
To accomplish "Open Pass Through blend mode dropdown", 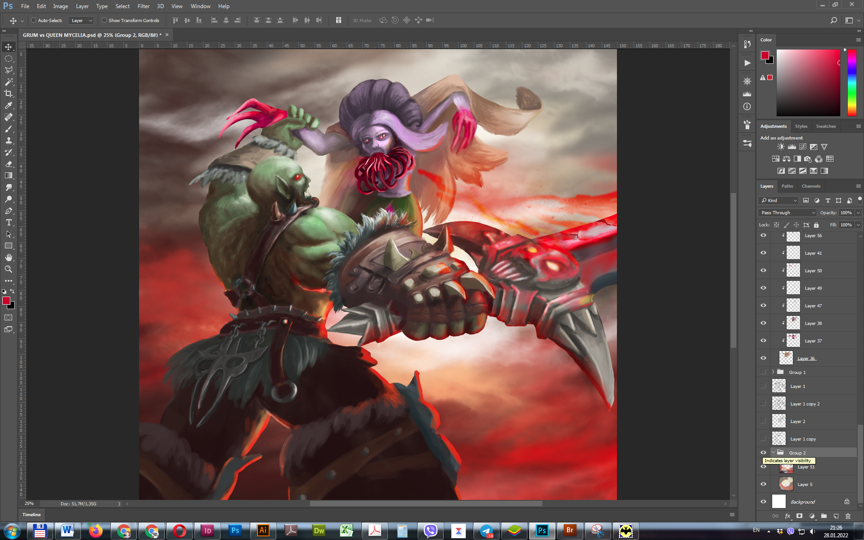I will (x=787, y=213).
